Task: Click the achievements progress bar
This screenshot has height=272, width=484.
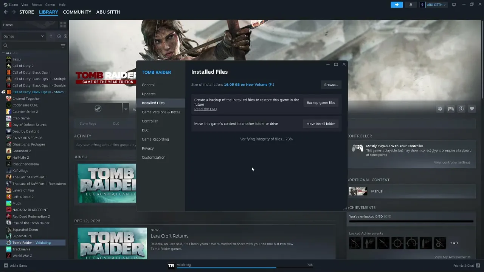Action: [x=411, y=221]
